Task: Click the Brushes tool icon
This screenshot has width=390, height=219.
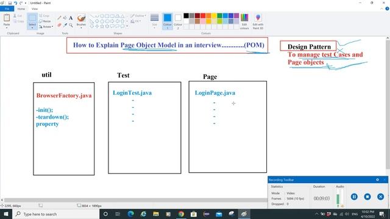Action: [81, 18]
